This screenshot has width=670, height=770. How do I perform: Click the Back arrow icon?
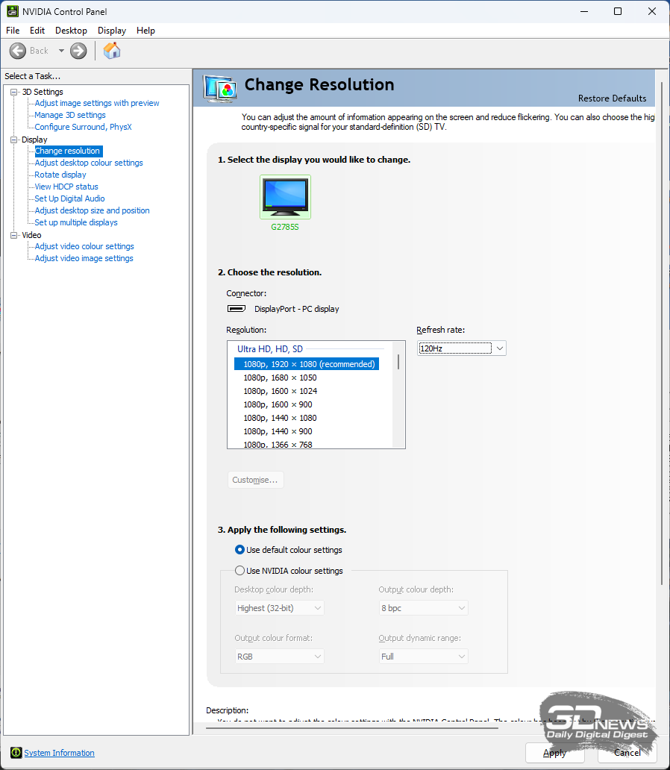tap(18, 51)
